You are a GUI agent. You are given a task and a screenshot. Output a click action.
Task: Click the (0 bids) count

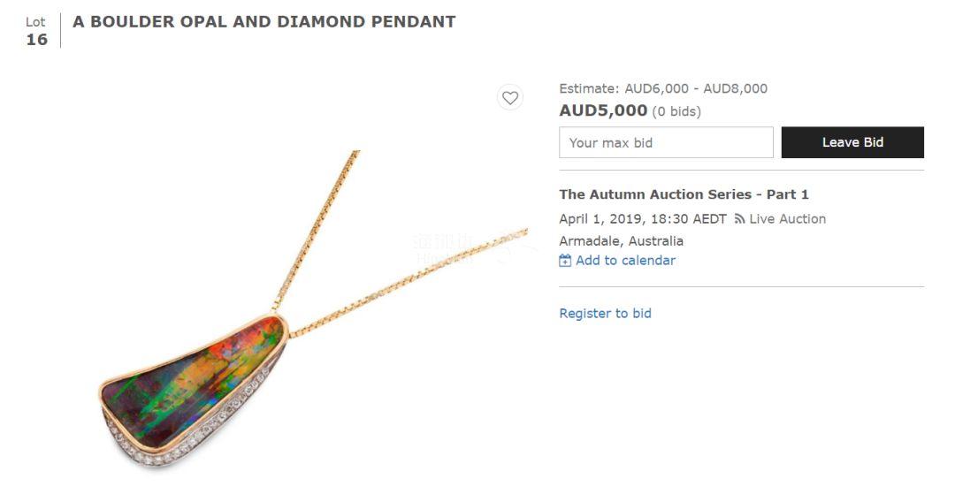pyautogui.click(x=676, y=111)
